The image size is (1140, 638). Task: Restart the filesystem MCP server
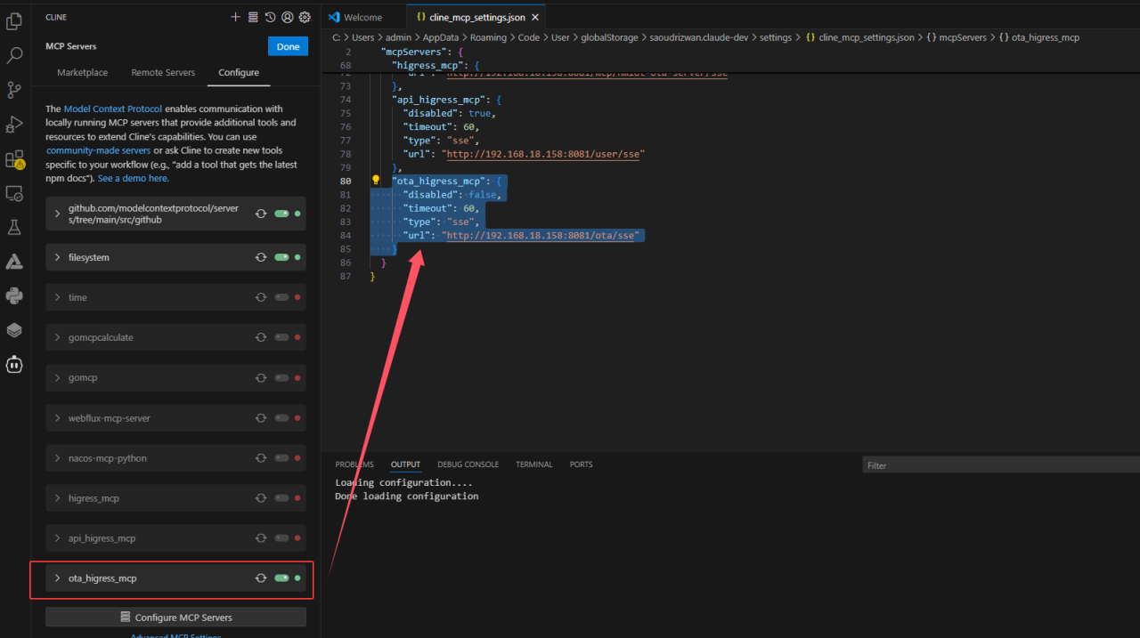coord(261,257)
